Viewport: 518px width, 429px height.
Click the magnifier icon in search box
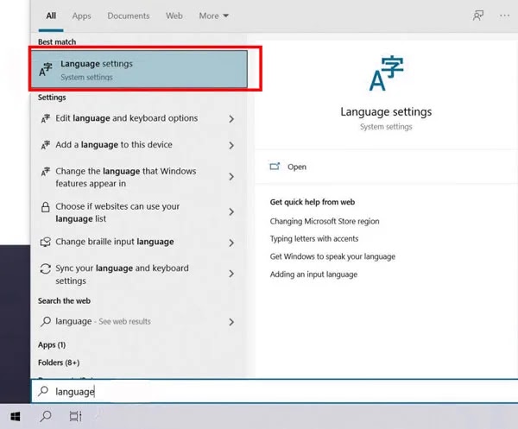[43, 391]
